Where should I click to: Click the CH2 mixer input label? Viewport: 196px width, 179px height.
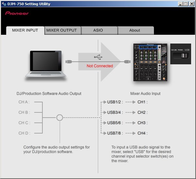[143, 112]
